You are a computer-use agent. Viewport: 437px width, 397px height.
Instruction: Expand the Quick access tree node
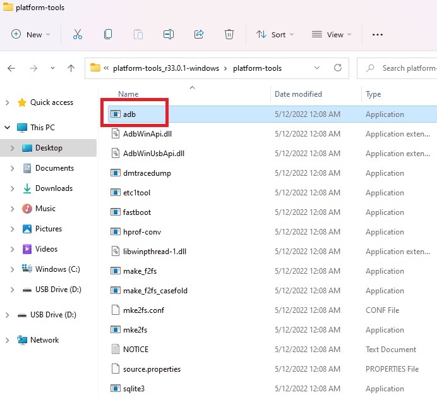[7, 102]
